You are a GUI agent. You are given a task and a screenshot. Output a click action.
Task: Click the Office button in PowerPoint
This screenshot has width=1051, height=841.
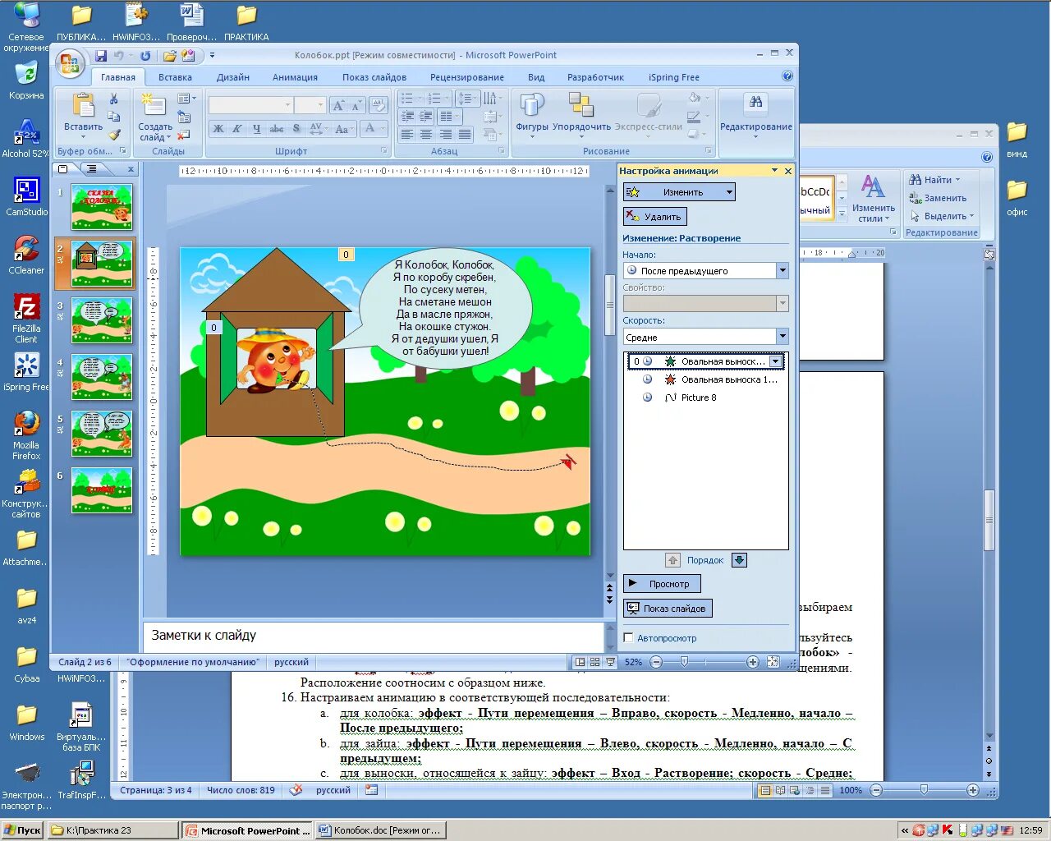click(x=71, y=64)
